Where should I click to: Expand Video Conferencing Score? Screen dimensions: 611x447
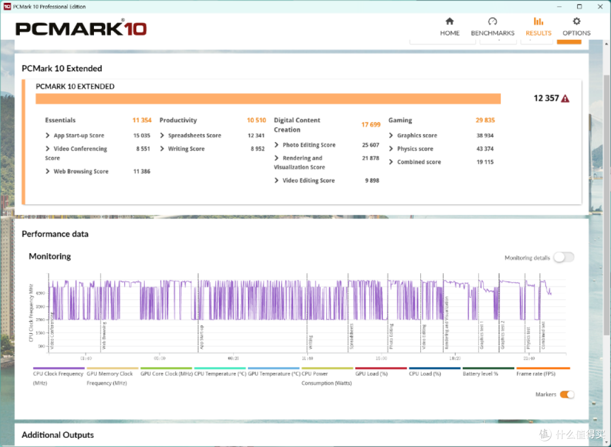tap(48, 148)
